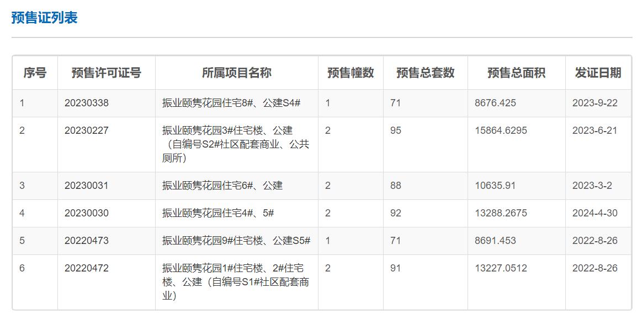Select permit number 20220472
This screenshot has width=637, height=315.
click(87, 268)
